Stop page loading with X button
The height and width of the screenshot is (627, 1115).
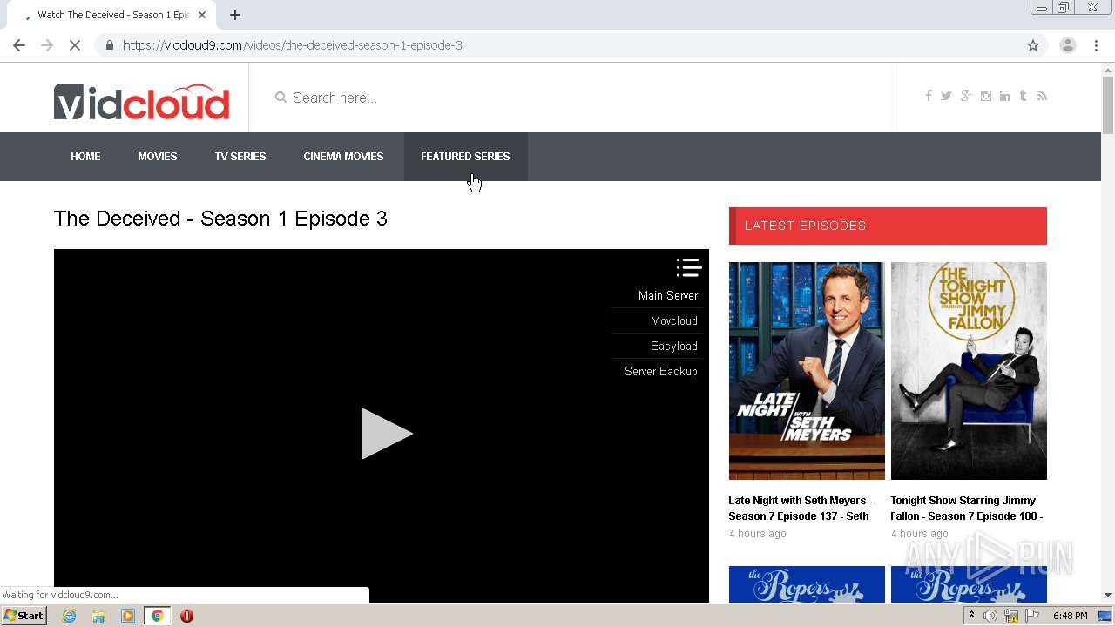75,45
